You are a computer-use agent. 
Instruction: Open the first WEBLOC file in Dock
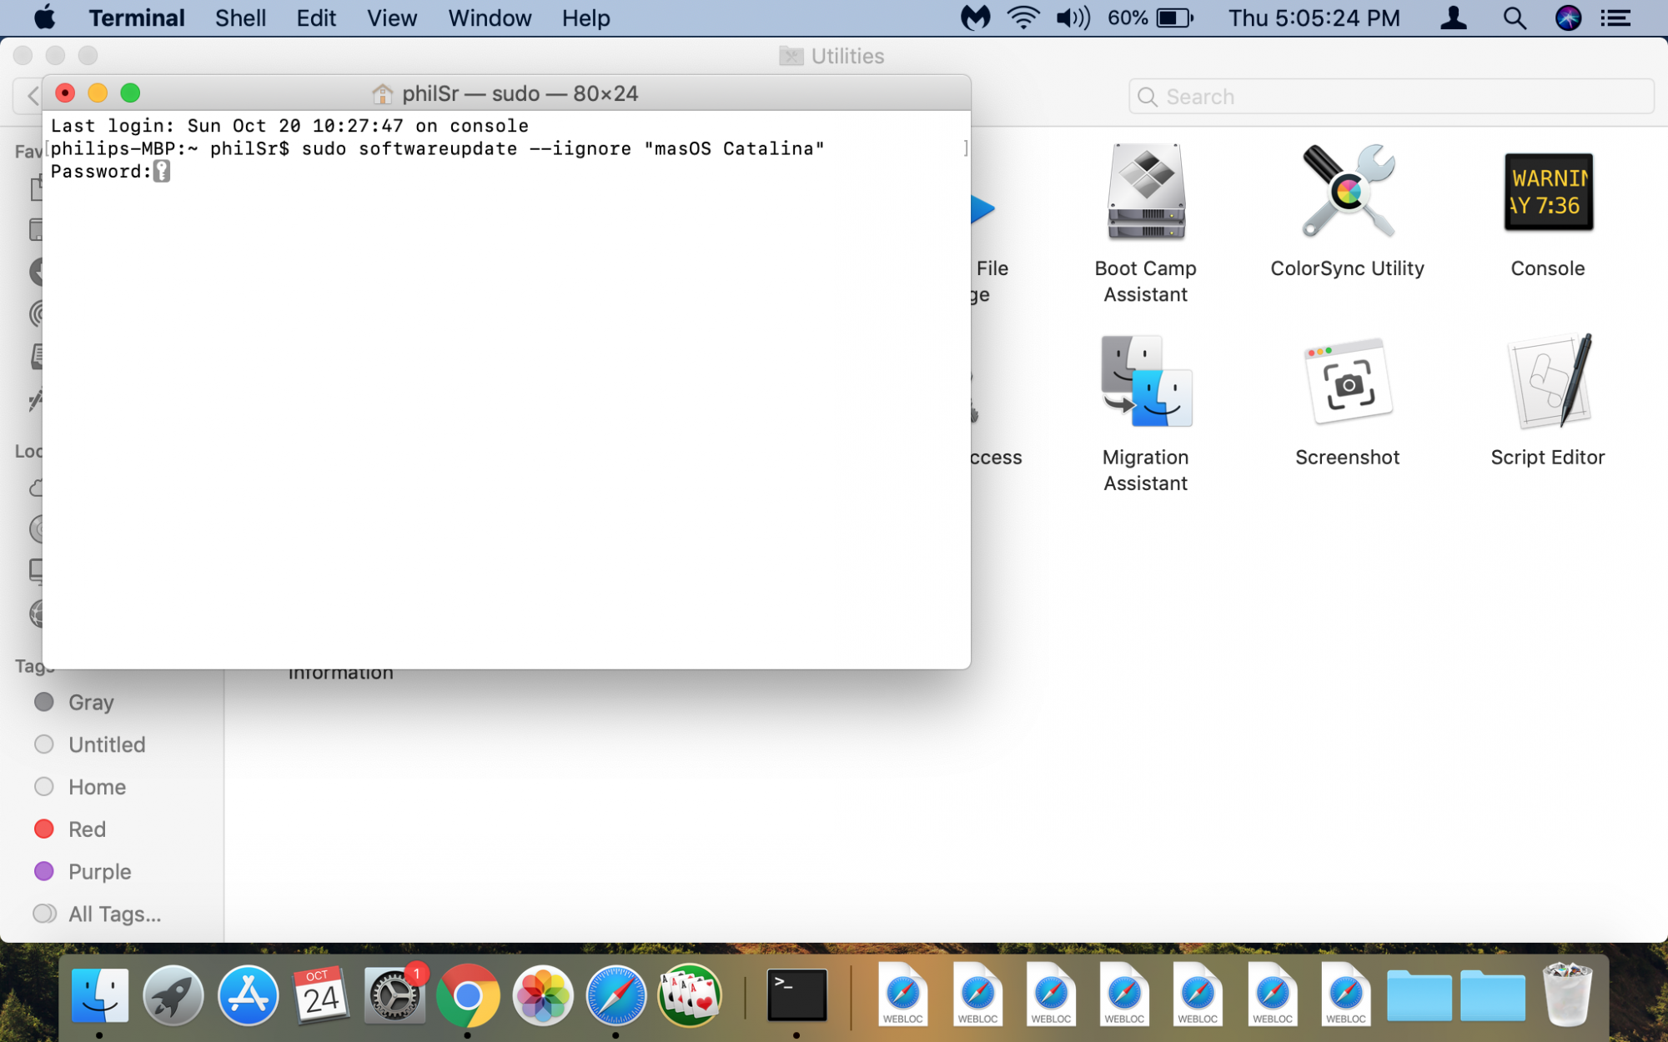(x=903, y=994)
